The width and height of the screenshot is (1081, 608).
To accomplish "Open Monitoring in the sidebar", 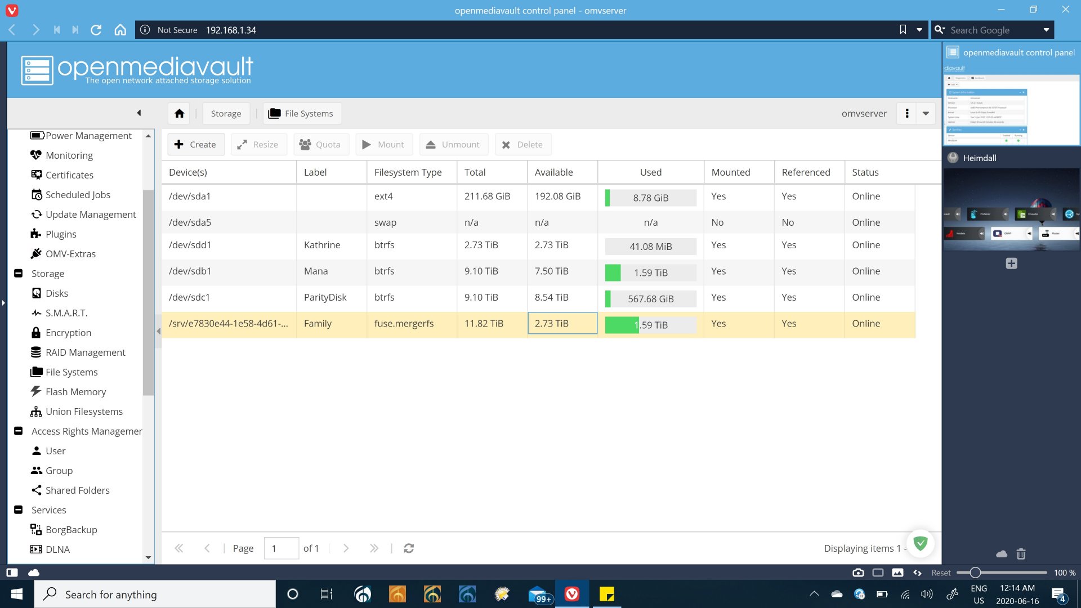I will tap(62, 155).
